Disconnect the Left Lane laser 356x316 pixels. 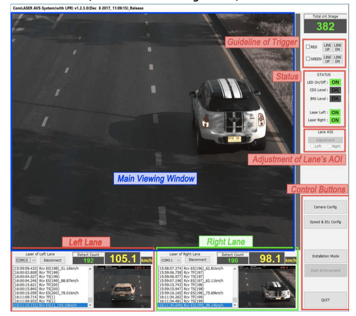tap(52, 260)
